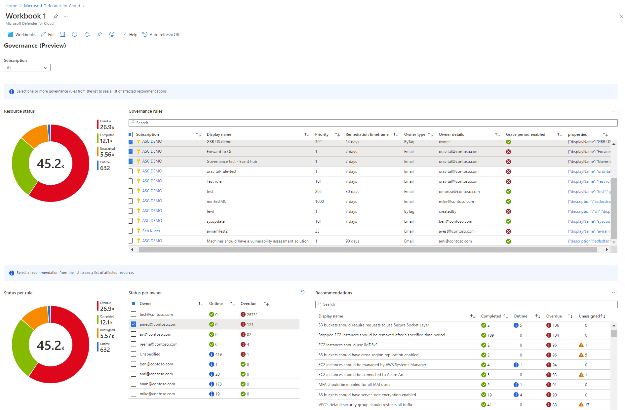Viewport: 625px width, 410px height.
Task: Open the smiley feedback icon
Action: coord(112,34)
